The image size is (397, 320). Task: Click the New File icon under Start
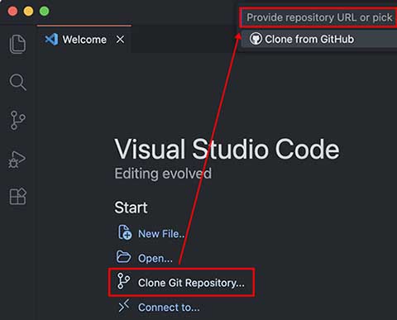[x=125, y=232]
